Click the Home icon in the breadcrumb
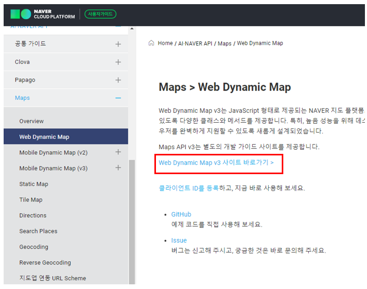 coord(151,43)
